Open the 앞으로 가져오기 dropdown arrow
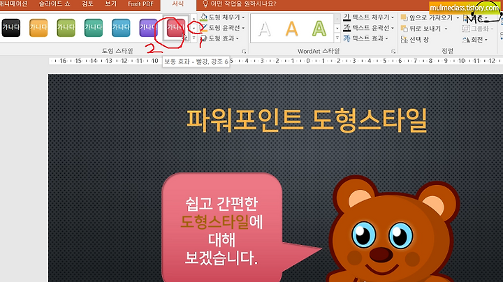 click(458, 18)
